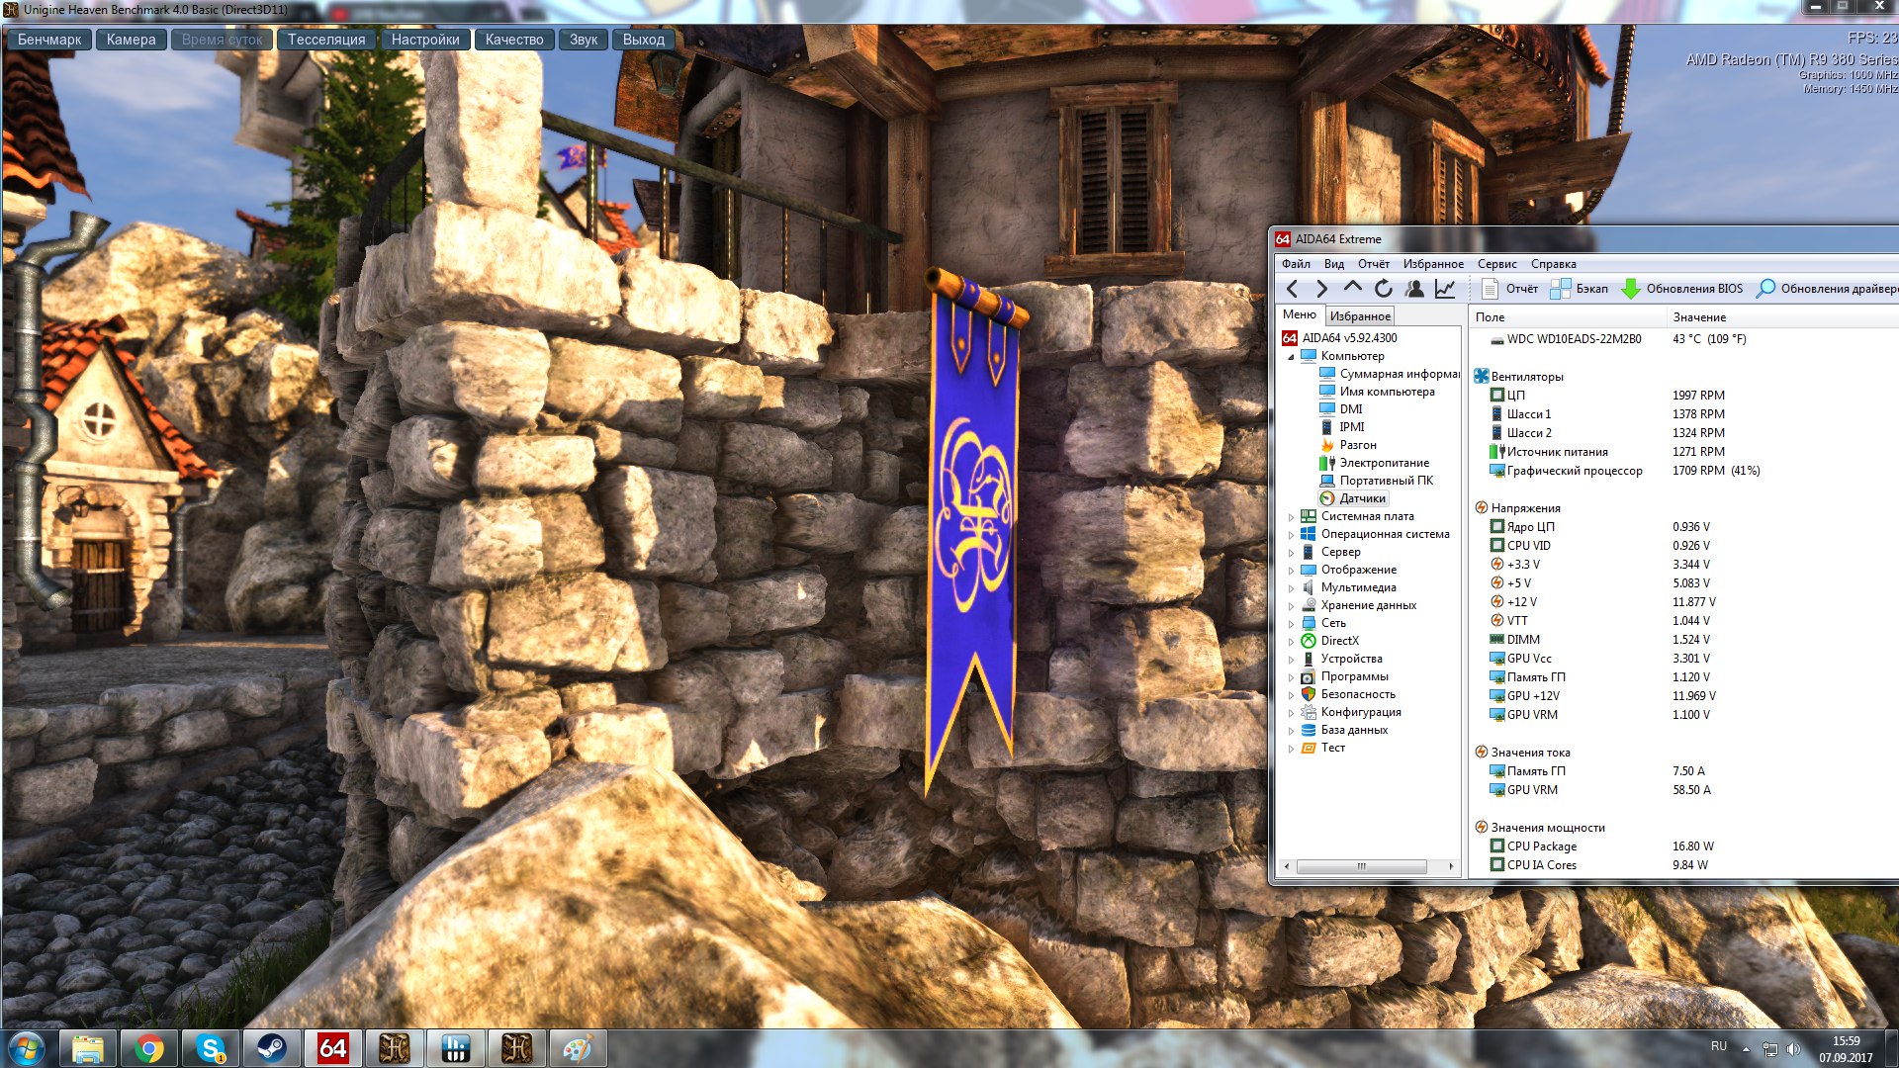Select the База данных tree item

[1345, 730]
